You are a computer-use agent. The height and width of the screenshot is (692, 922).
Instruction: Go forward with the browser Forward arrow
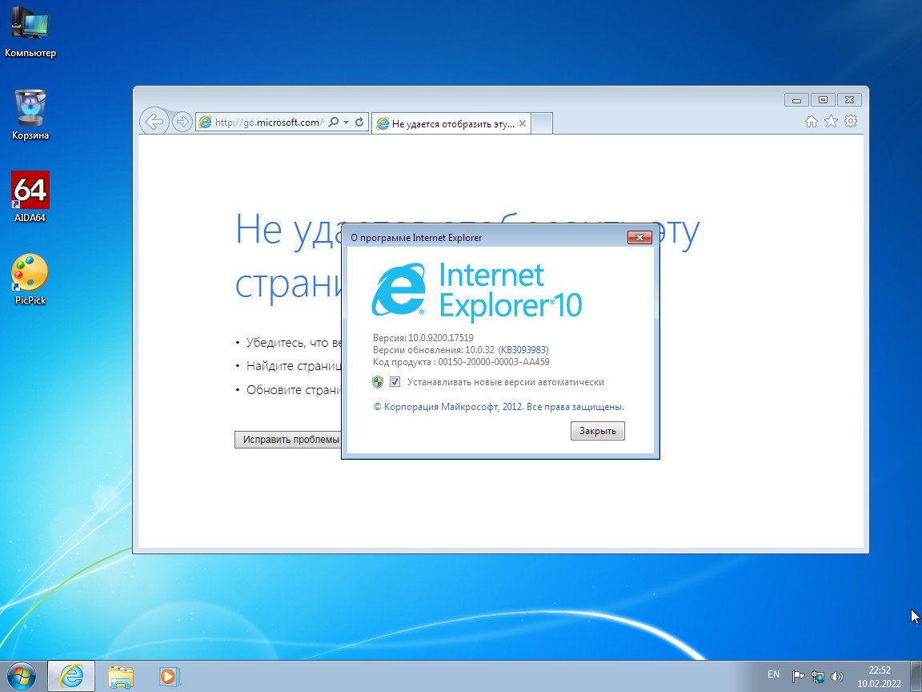(182, 122)
